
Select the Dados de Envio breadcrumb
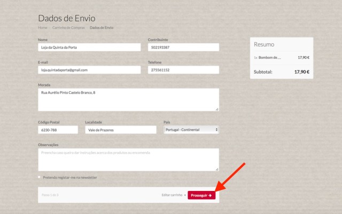tap(102, 27)
